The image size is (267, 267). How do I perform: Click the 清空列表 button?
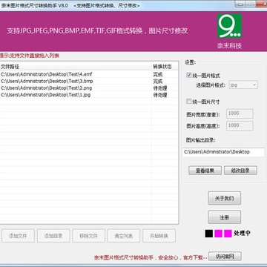click(x=124, y=236)
